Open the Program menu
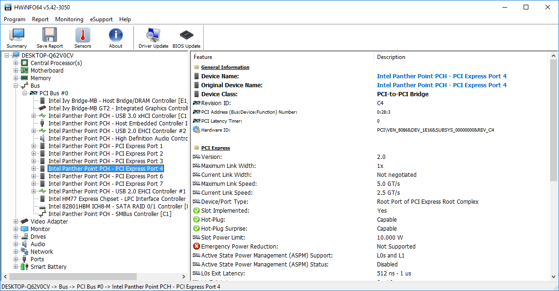 15,19
